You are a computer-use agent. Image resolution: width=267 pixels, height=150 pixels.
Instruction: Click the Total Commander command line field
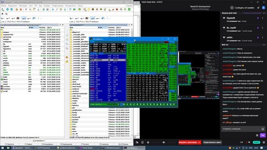click(88, 141)
